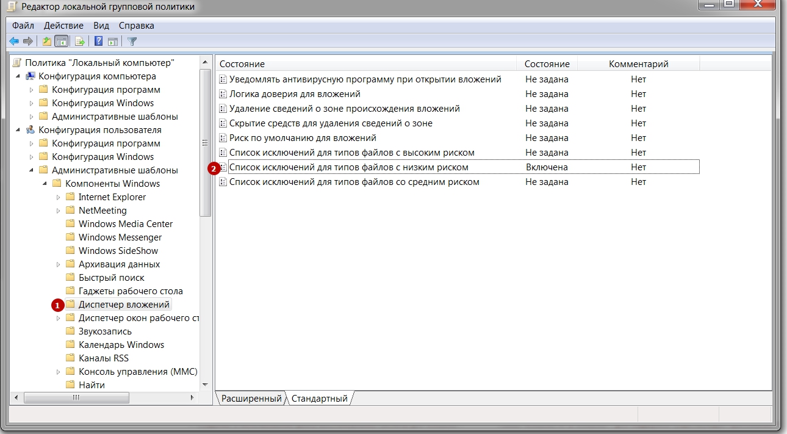Select 'Конфигурация программ' under Конфигурация пользователя
Screen dimensions: 787x434
click(106, 143)
